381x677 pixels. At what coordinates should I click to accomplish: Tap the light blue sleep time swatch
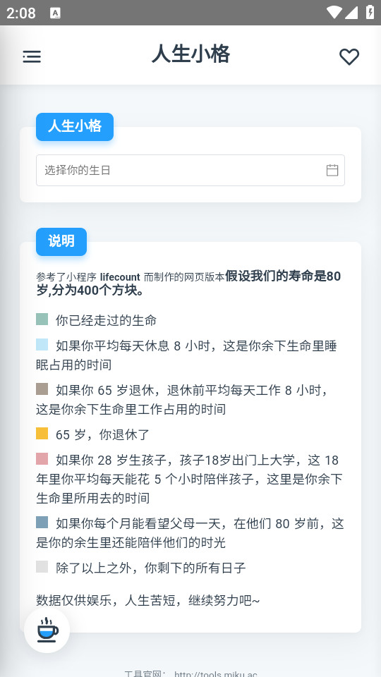pyautogui.click(x=42, y=345)
